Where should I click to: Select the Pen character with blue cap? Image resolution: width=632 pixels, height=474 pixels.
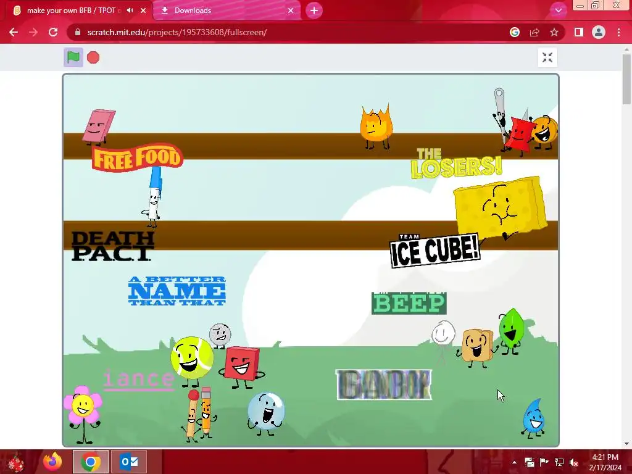154,196
